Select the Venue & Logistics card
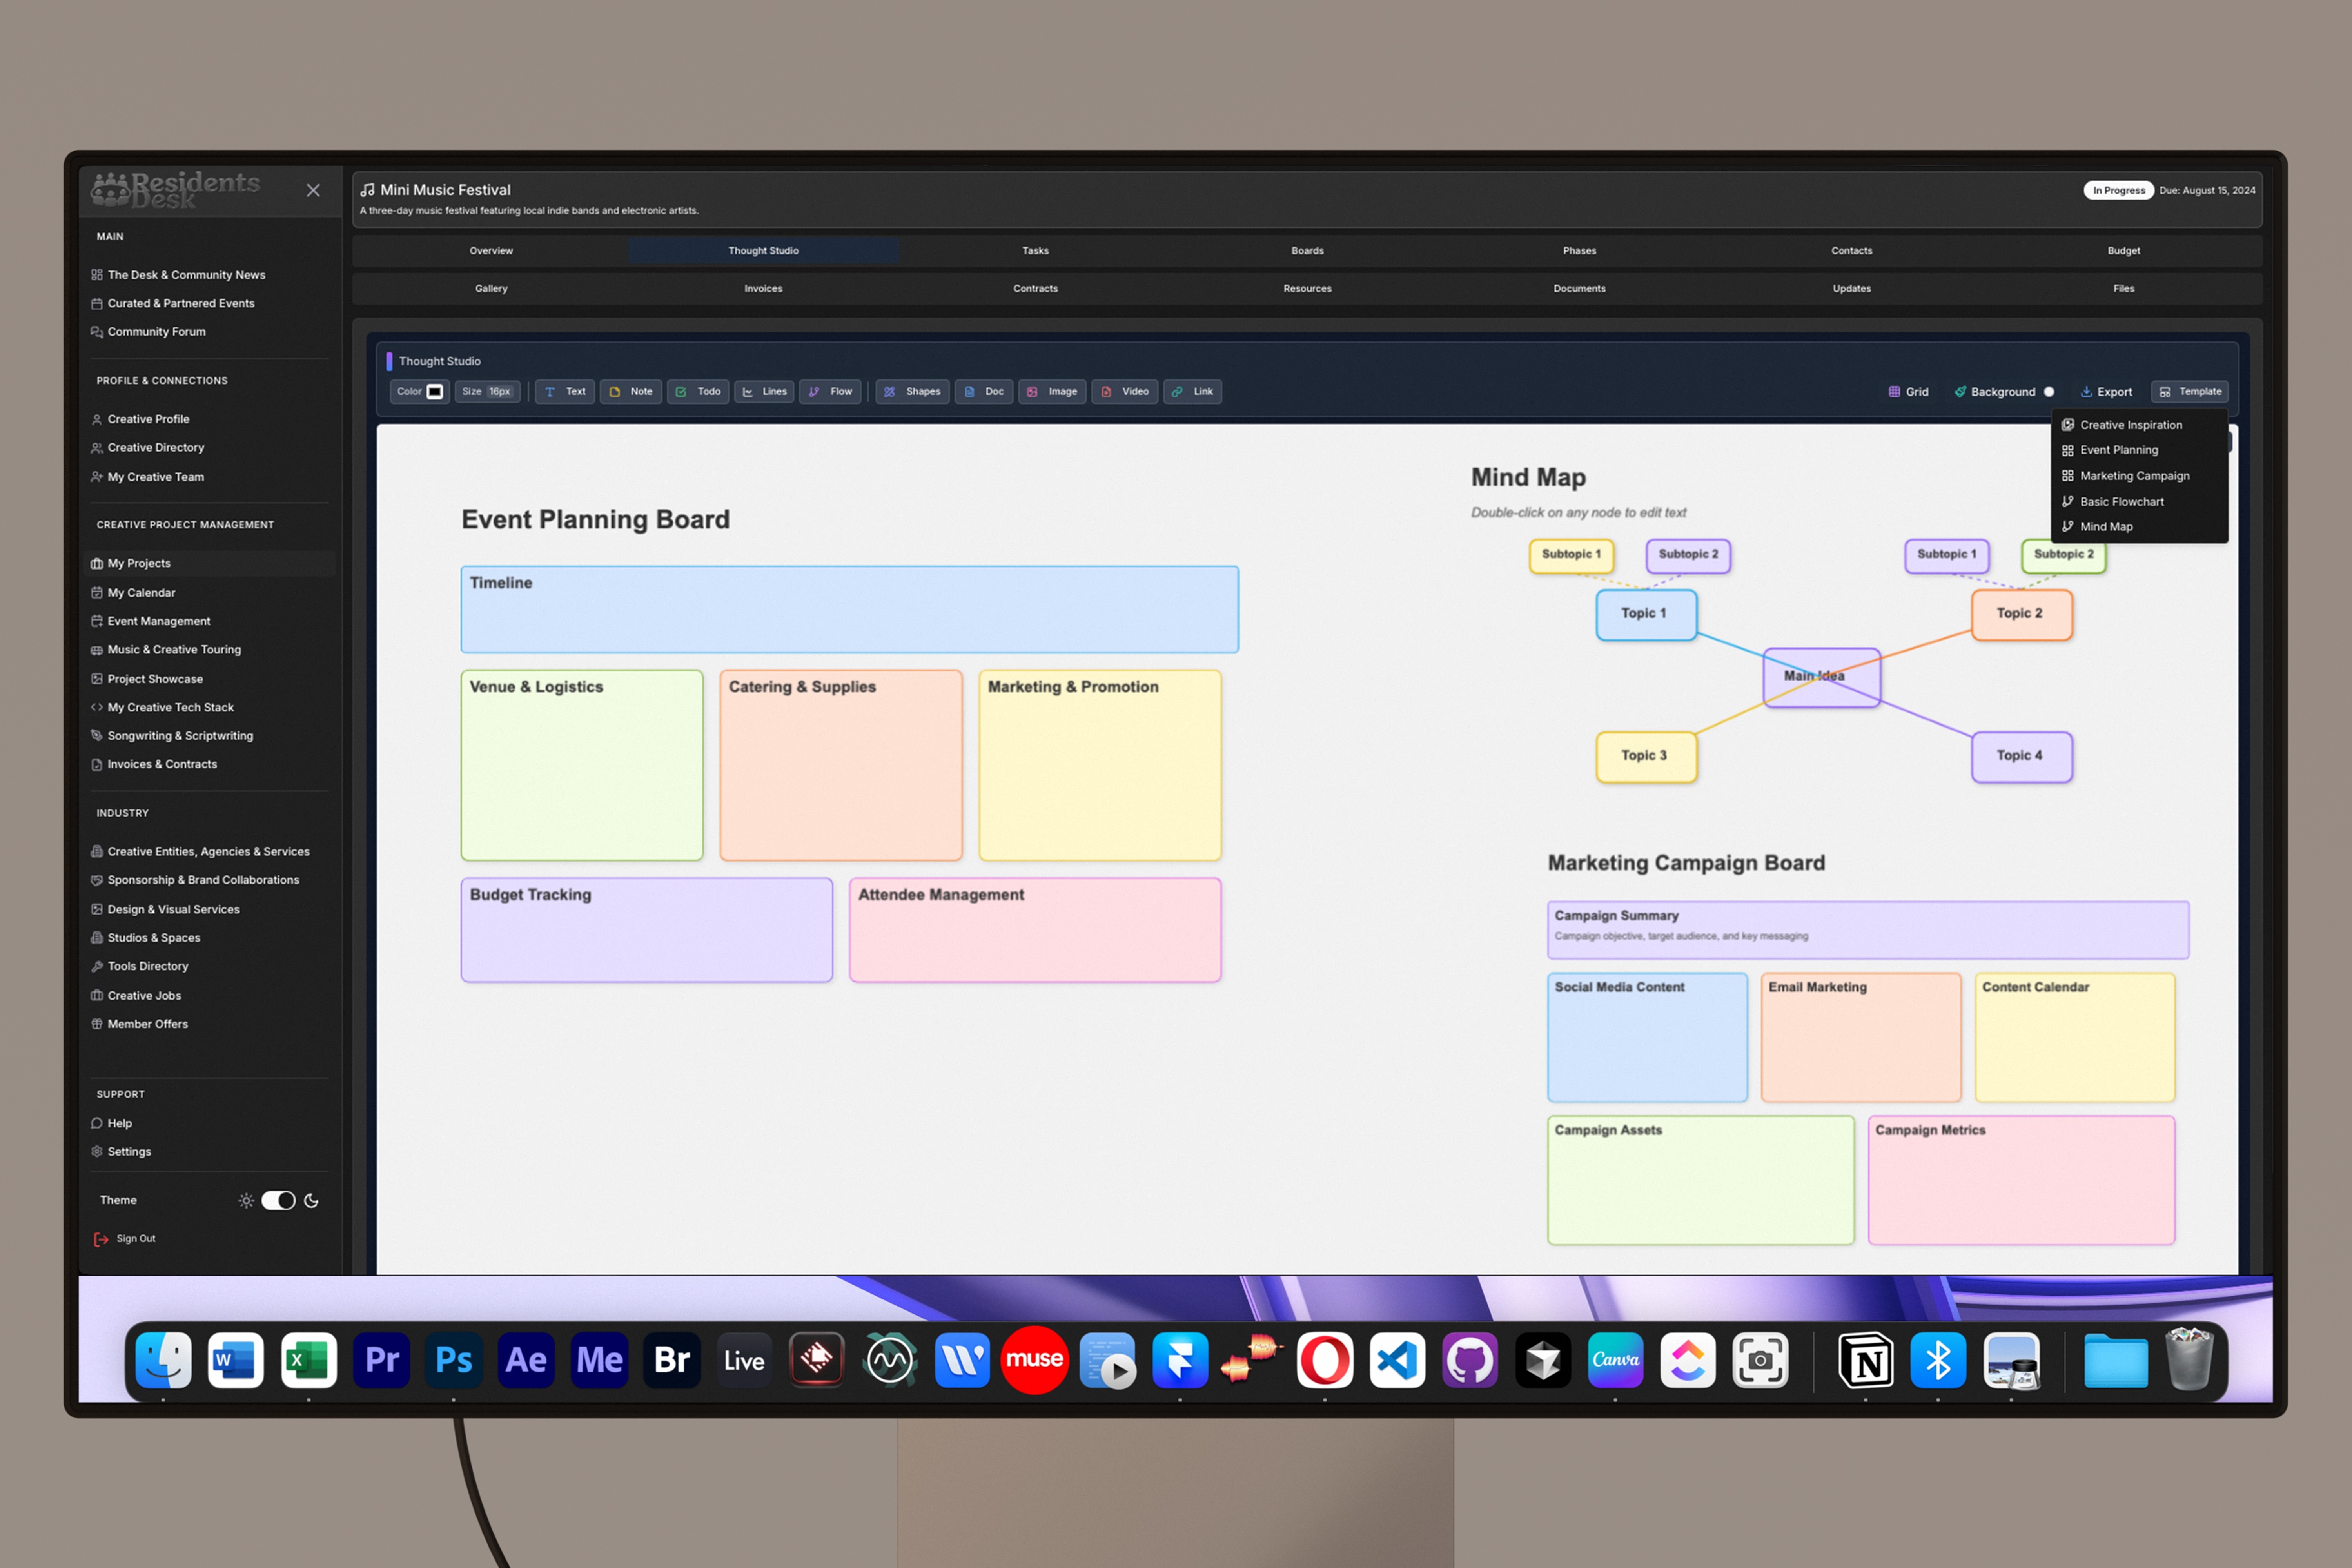Image resolution: width=2352 pixels, height=1568 pixels. pos(582,765)
